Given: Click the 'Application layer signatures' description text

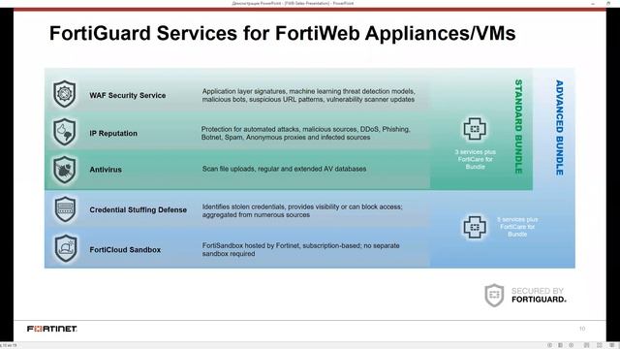Looking at the screenshot, I should (308, 95).
